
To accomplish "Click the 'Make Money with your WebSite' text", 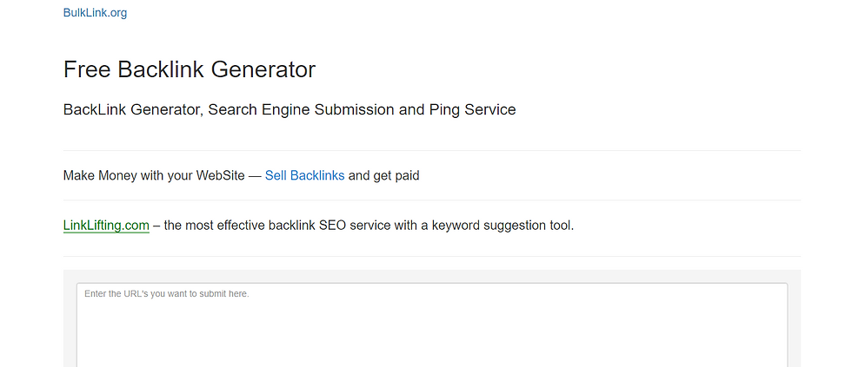I will pyautogui.click(x=153, y=175).
